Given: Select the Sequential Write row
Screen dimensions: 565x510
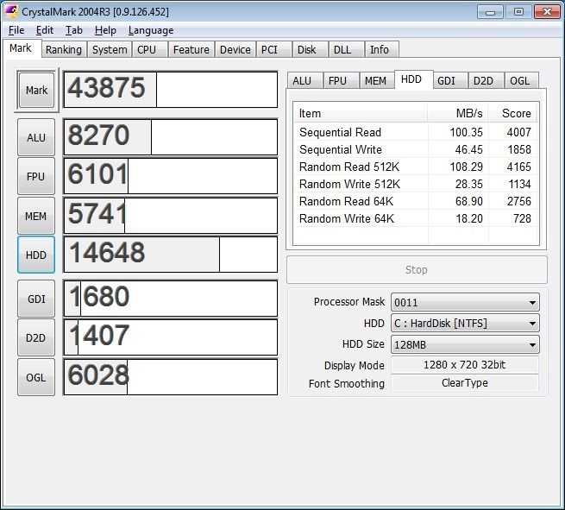Looking at the screenshot, I should click(x=416, y=149).
